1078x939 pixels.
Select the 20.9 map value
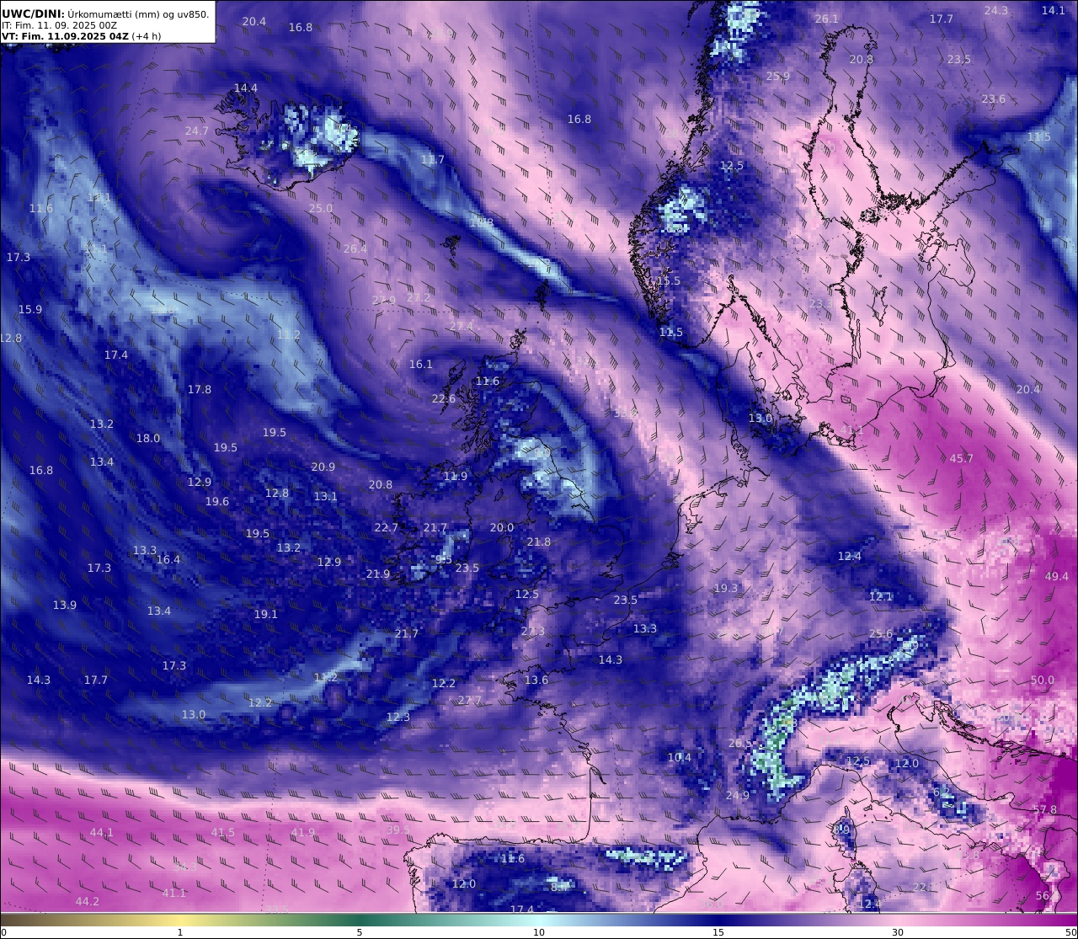click(323, 467)
